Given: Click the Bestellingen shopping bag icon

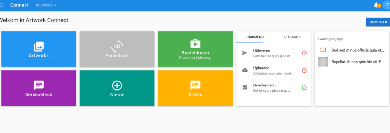Looking at the screenshot, I should 195,44.
